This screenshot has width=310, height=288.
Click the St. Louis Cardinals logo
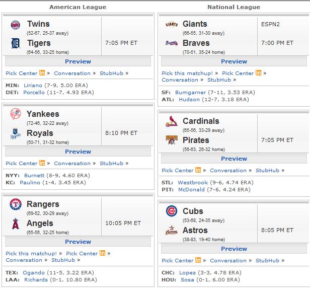coord(172,121)
